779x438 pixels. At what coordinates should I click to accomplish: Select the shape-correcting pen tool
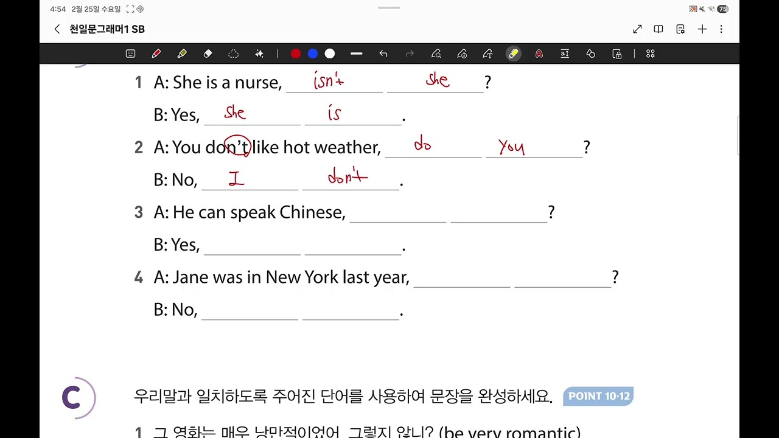coord(436,54)
